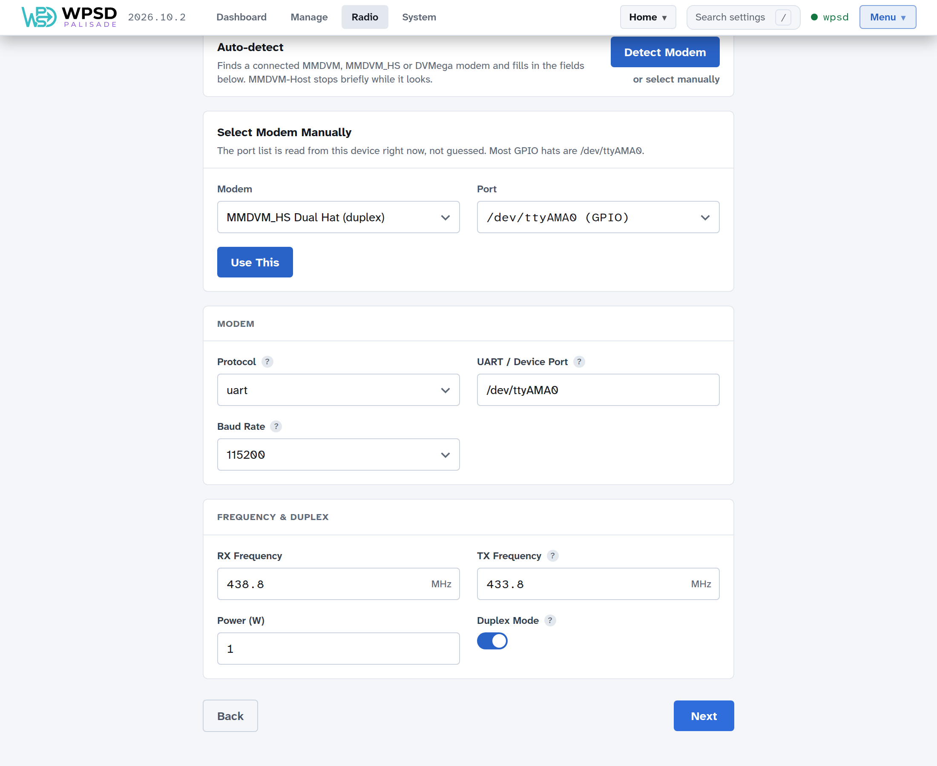Go to the System tab
The height and width of the screenshot is (766, 937).
coord(419,17)
